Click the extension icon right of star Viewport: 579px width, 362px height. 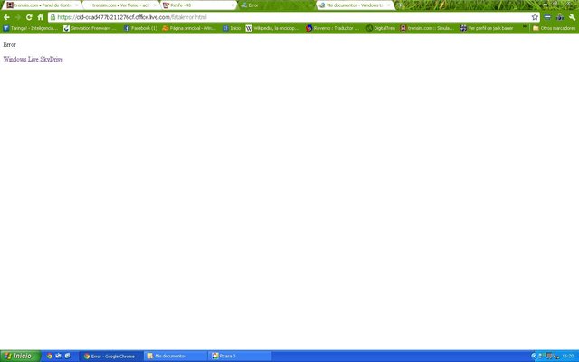point(547,17)
